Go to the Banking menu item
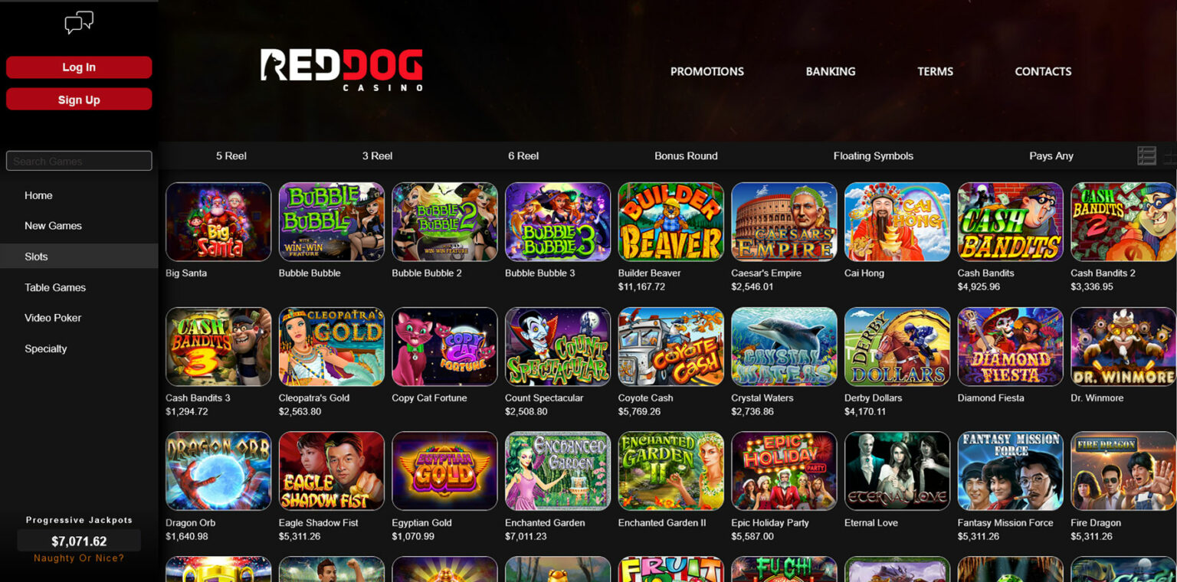Screen dimensions: 1177x582 831,71
